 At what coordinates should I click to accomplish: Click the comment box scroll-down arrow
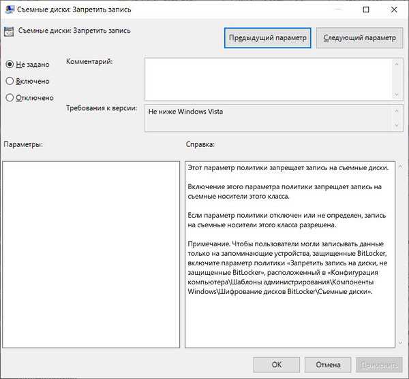(x=397, y=95)
